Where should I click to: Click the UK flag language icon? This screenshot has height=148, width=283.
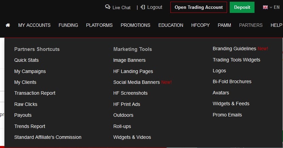(265, 7)
